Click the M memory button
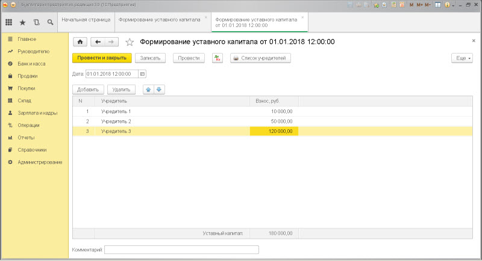 pyautogui.click(x=412, y=5)
